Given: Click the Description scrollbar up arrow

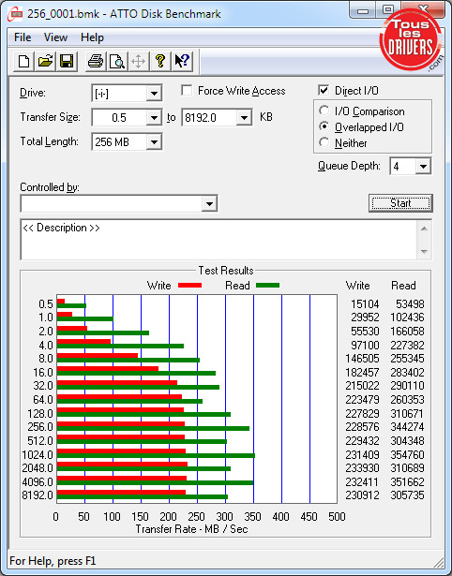Looking at the screenshot, I should coord(424,229).
